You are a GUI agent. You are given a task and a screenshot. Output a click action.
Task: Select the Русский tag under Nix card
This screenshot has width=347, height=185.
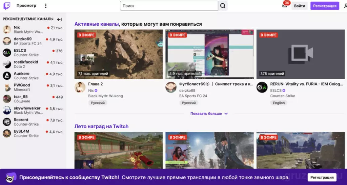[98, 103]
